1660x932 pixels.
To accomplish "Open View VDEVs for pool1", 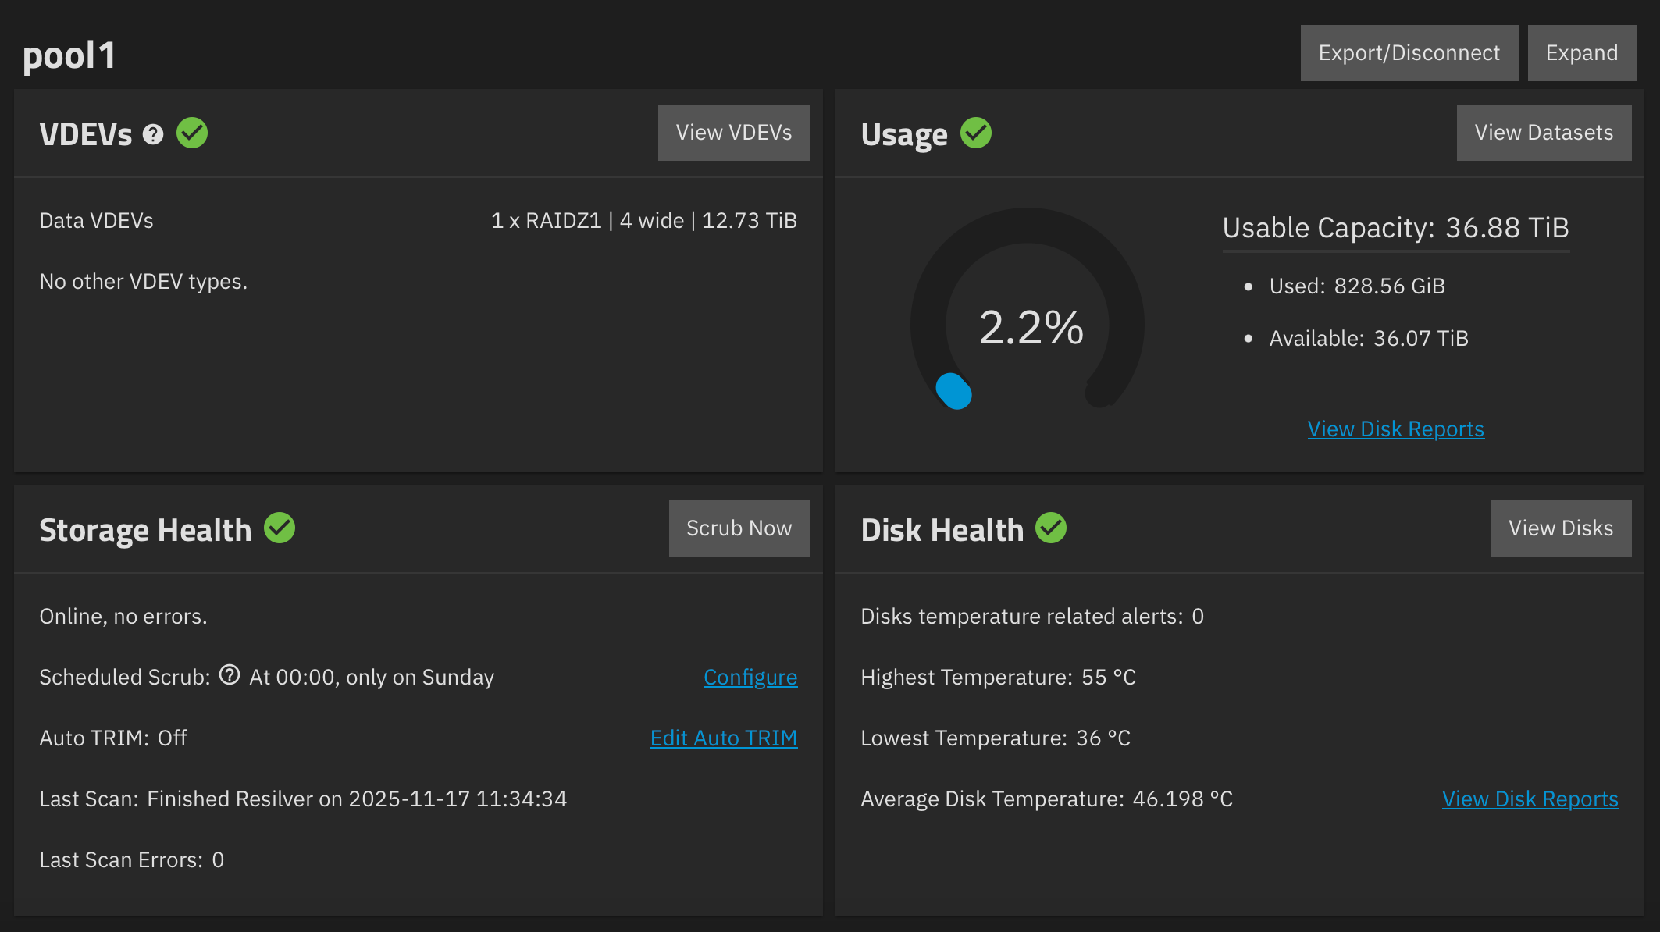I will coord(733,132).
